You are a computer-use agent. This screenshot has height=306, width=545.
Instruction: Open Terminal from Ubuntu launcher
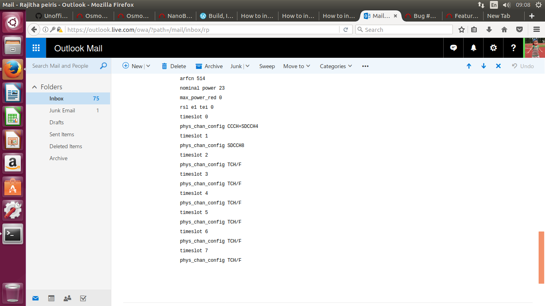[x=13, y=234]
